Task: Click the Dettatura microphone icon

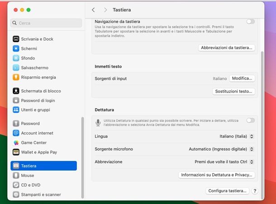Action: pos(98,123)
